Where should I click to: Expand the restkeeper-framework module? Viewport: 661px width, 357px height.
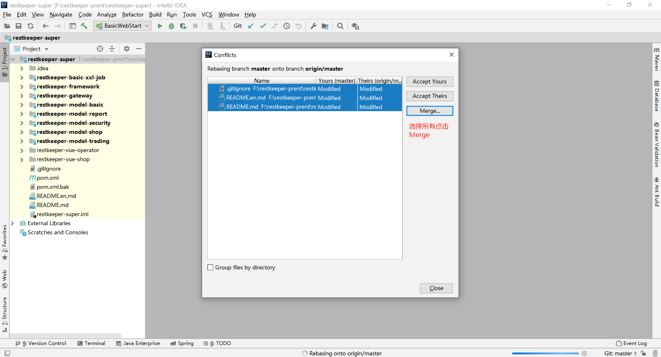pos(22,87)
